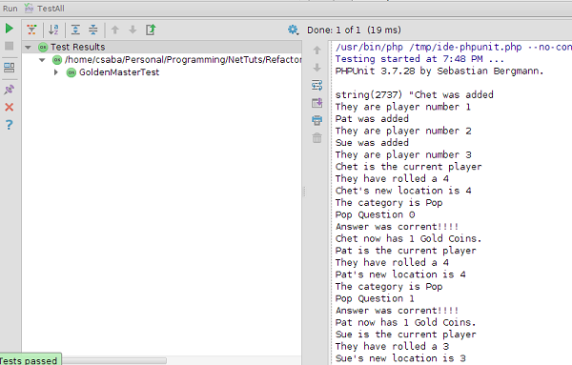
Task: Toggle soft-wrap in console output
Action: coord(317,86)
